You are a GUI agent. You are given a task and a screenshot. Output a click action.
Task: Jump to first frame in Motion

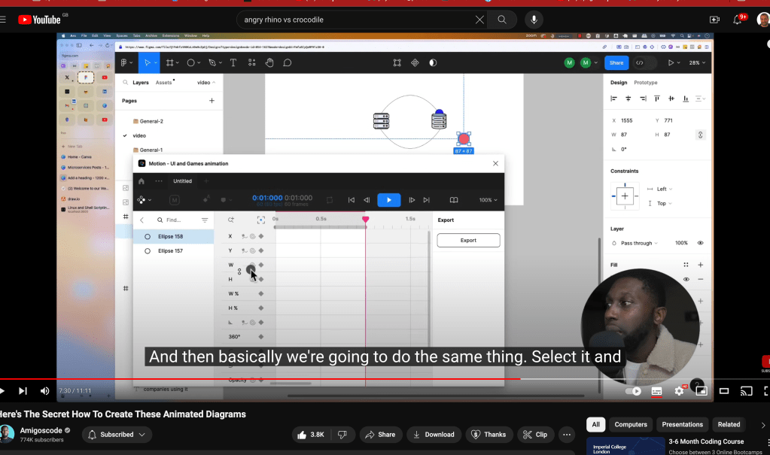pyautogui.click(x=351, y=200)
